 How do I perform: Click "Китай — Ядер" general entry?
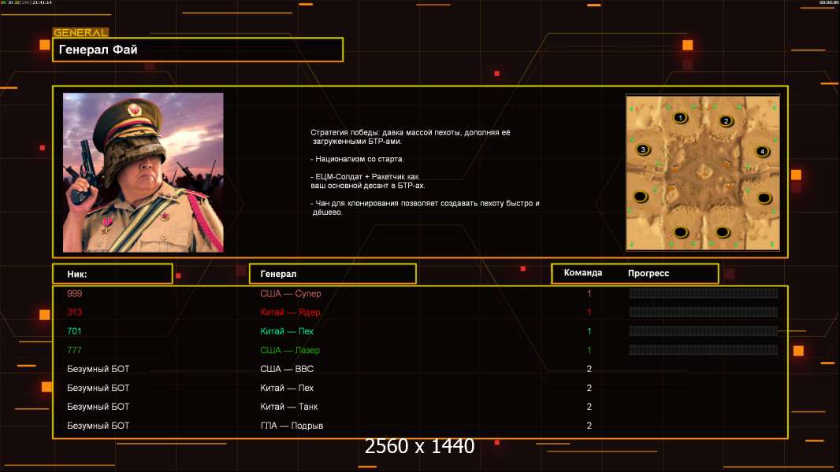click(x=290, y=312)
